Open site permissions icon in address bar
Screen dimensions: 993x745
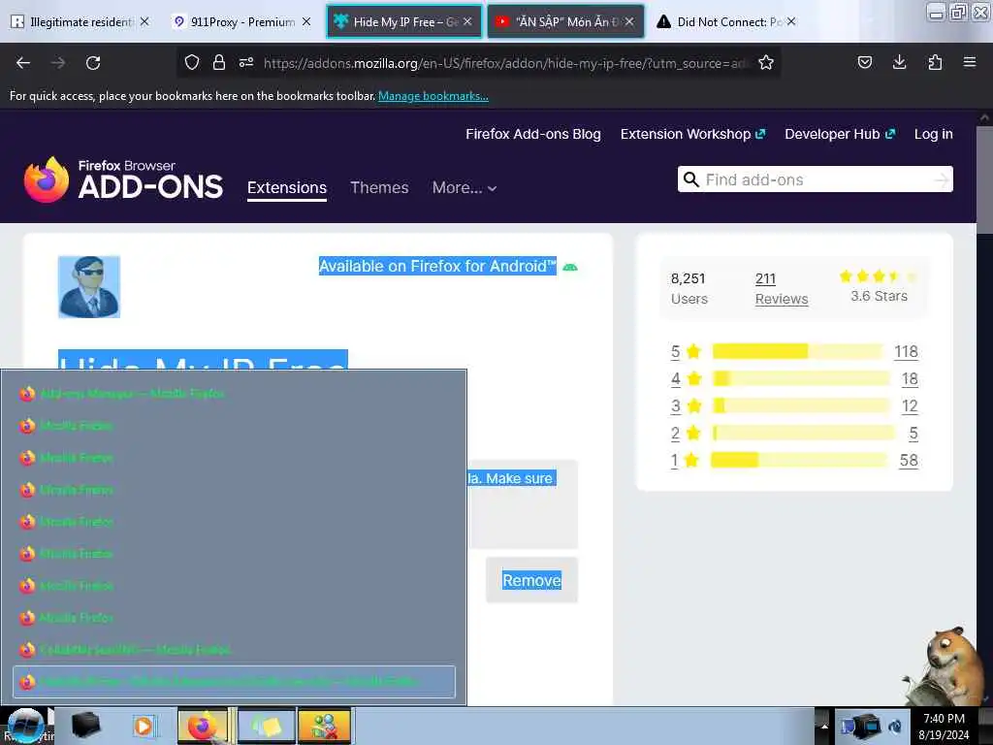pos(246,62)
